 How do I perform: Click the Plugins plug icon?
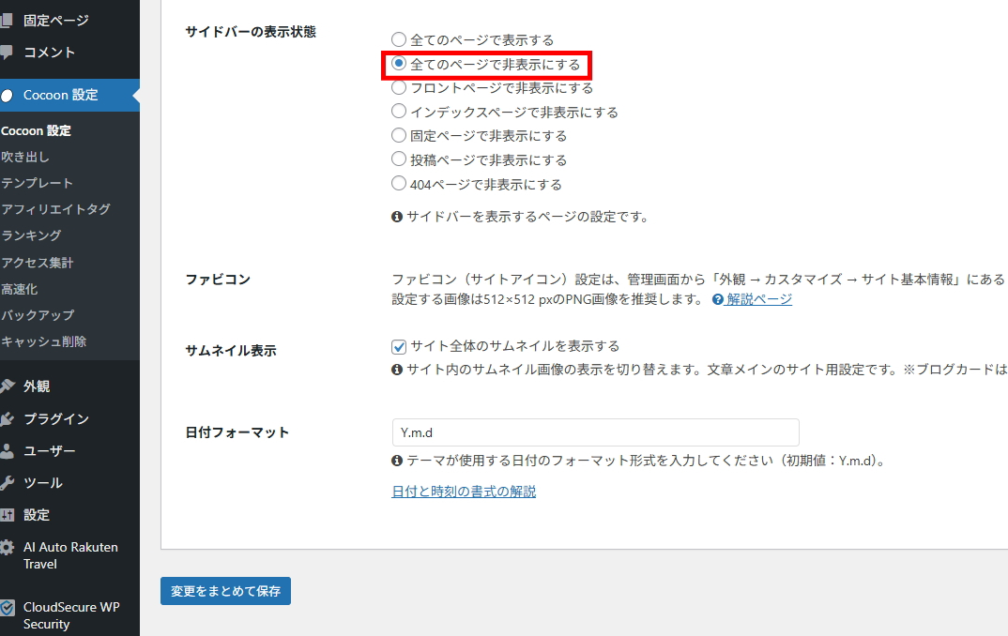click(8, 419)
